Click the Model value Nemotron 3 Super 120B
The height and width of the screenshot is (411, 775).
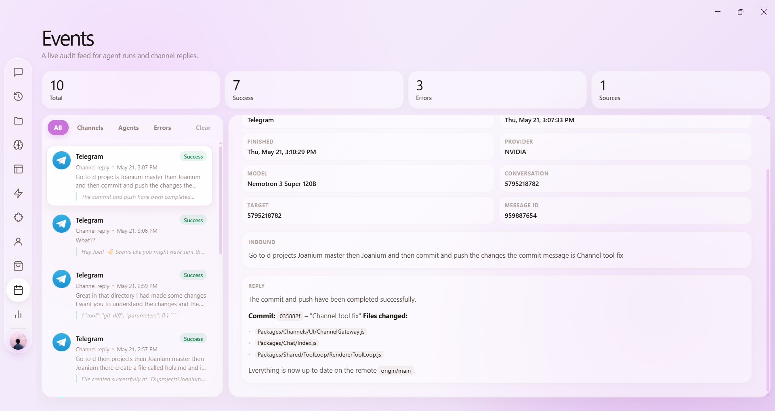(x=281, y=184)
